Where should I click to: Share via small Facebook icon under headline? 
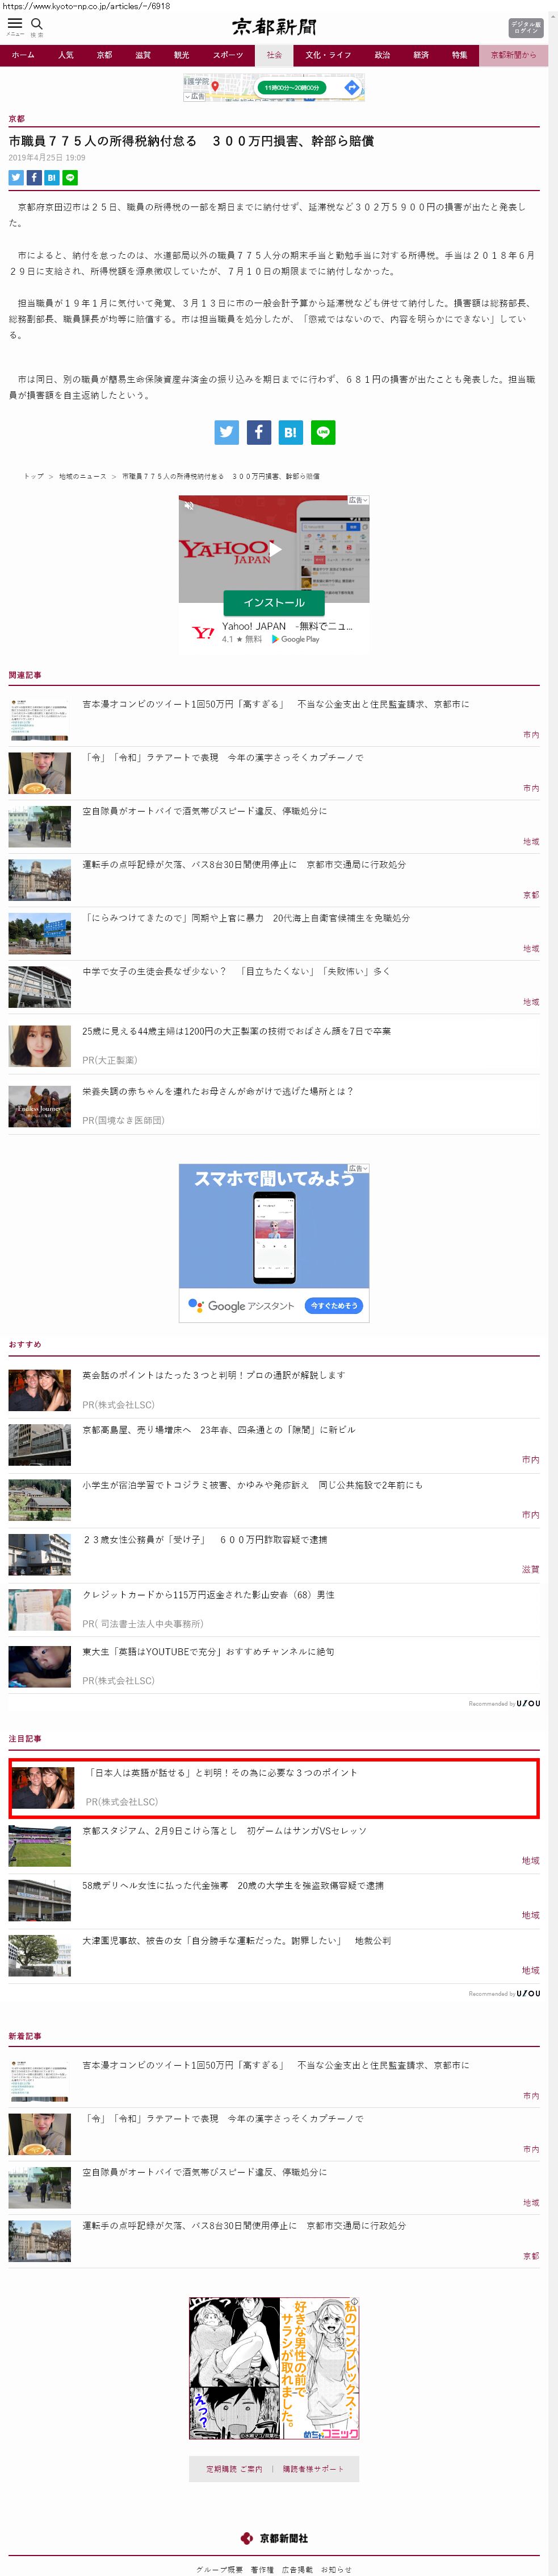(x=34, y=177)
